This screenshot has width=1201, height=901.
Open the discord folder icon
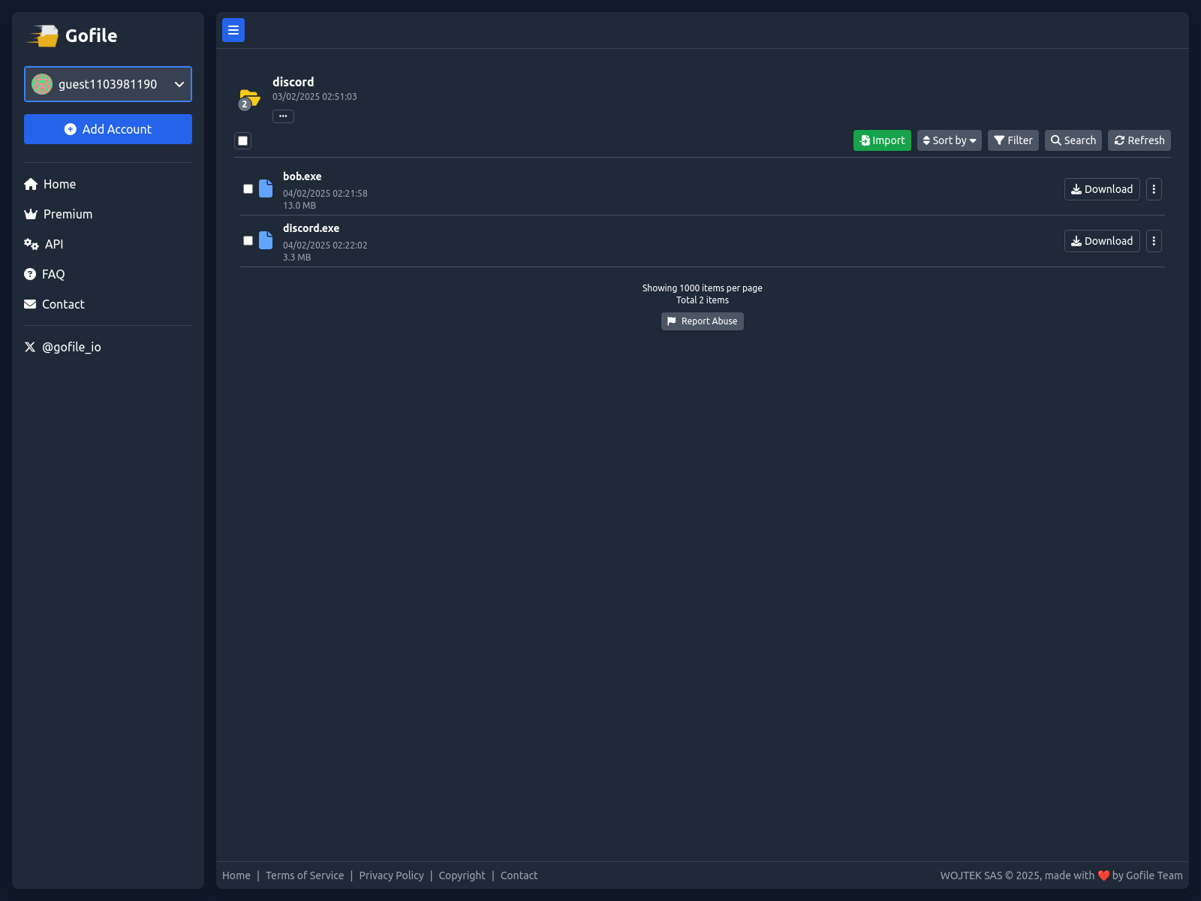(249, 99)
